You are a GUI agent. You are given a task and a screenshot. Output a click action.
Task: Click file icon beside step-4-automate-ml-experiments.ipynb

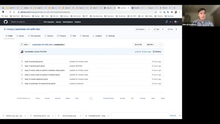[22, 83]
